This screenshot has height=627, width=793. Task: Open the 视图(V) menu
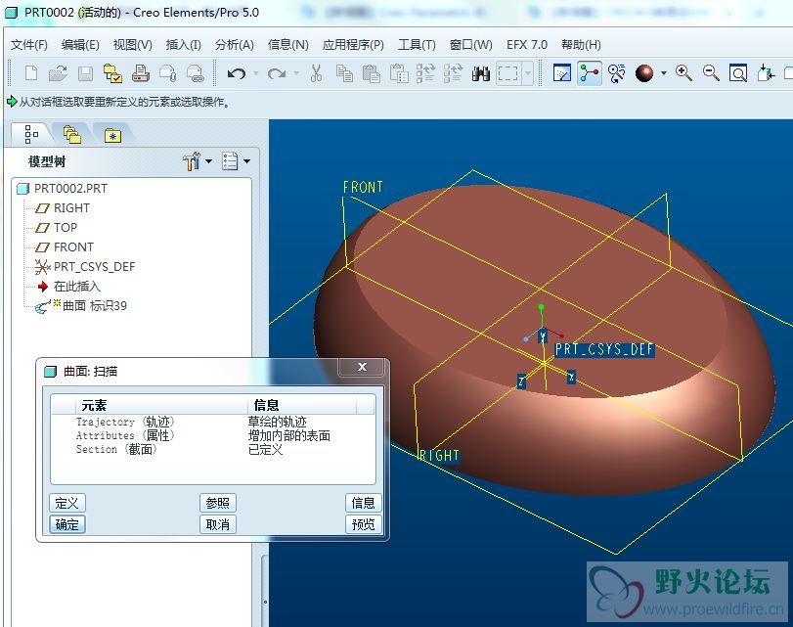point(133,45)
